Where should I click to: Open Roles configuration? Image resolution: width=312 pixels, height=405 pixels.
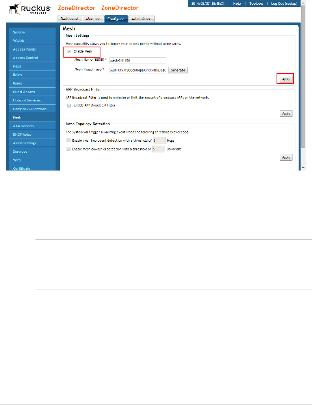pyautogui.click(x=32, y=75)
